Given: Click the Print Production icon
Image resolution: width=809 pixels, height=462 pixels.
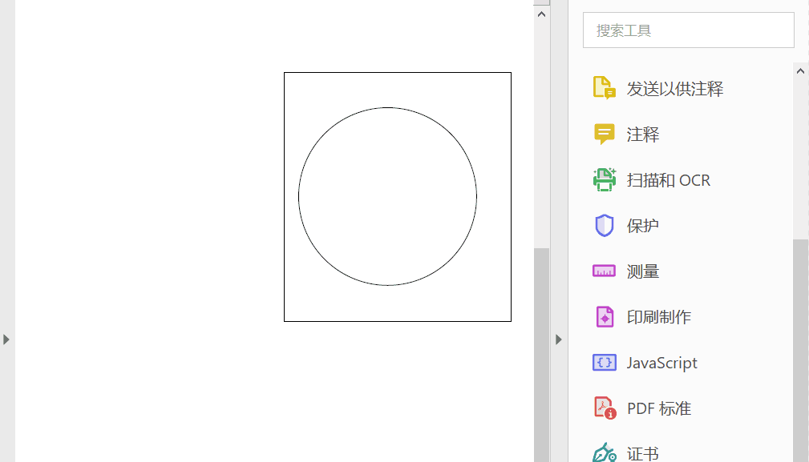Looking at the screenshot, I should [605, 317].
